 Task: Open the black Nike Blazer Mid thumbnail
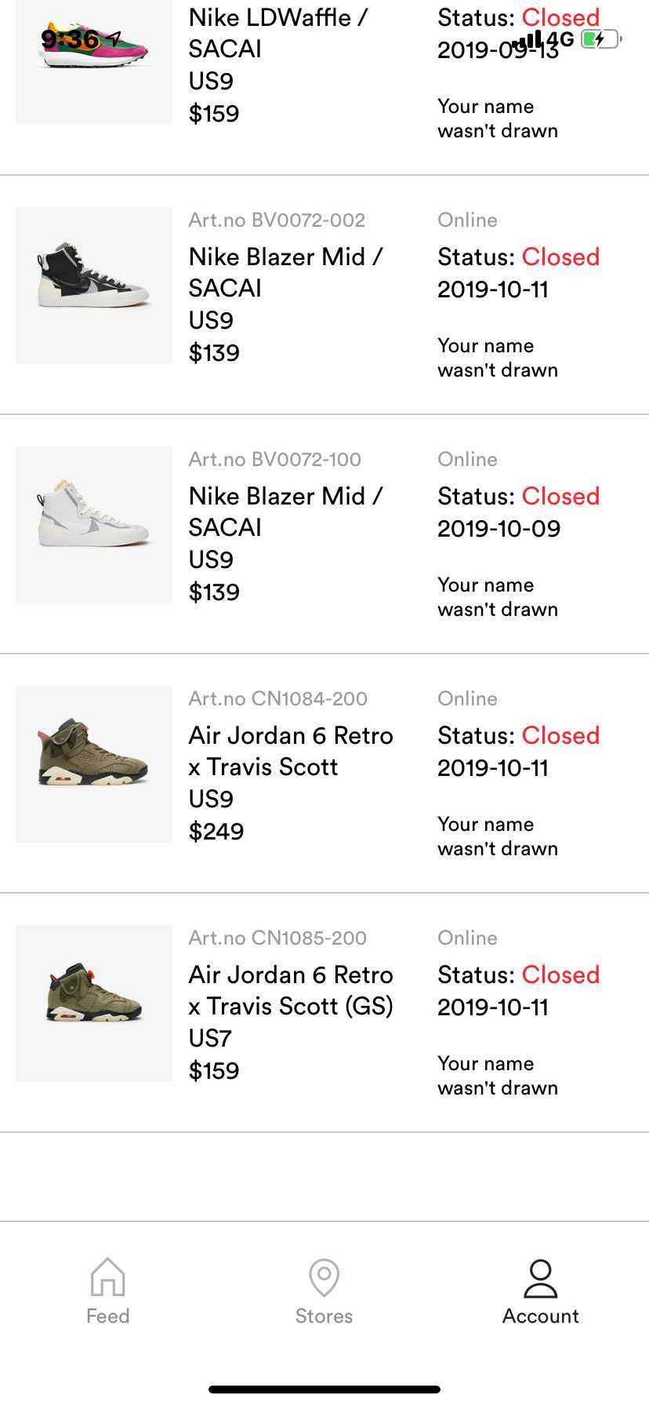click(94, 286)
